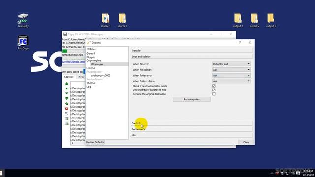The image size is (315, 177).
Task: Collapse the Error and collision section
Action: [x=191, y=57]
